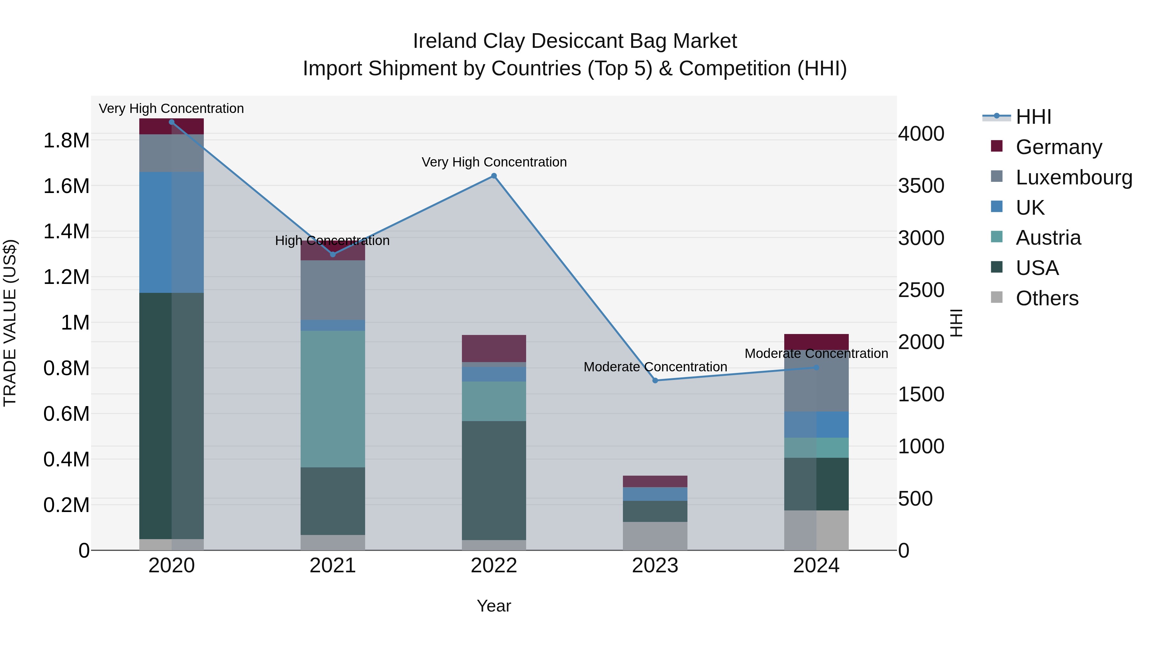Click the Germany color swatch in legend
This screenshot has width=1150, height=646.
996,146
